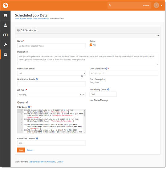
Task: Clear the Run SQL job type selection
Action: (80, 94)
